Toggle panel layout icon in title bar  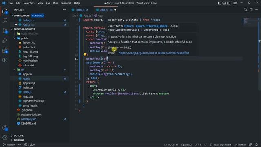click(x=224, y=3)
